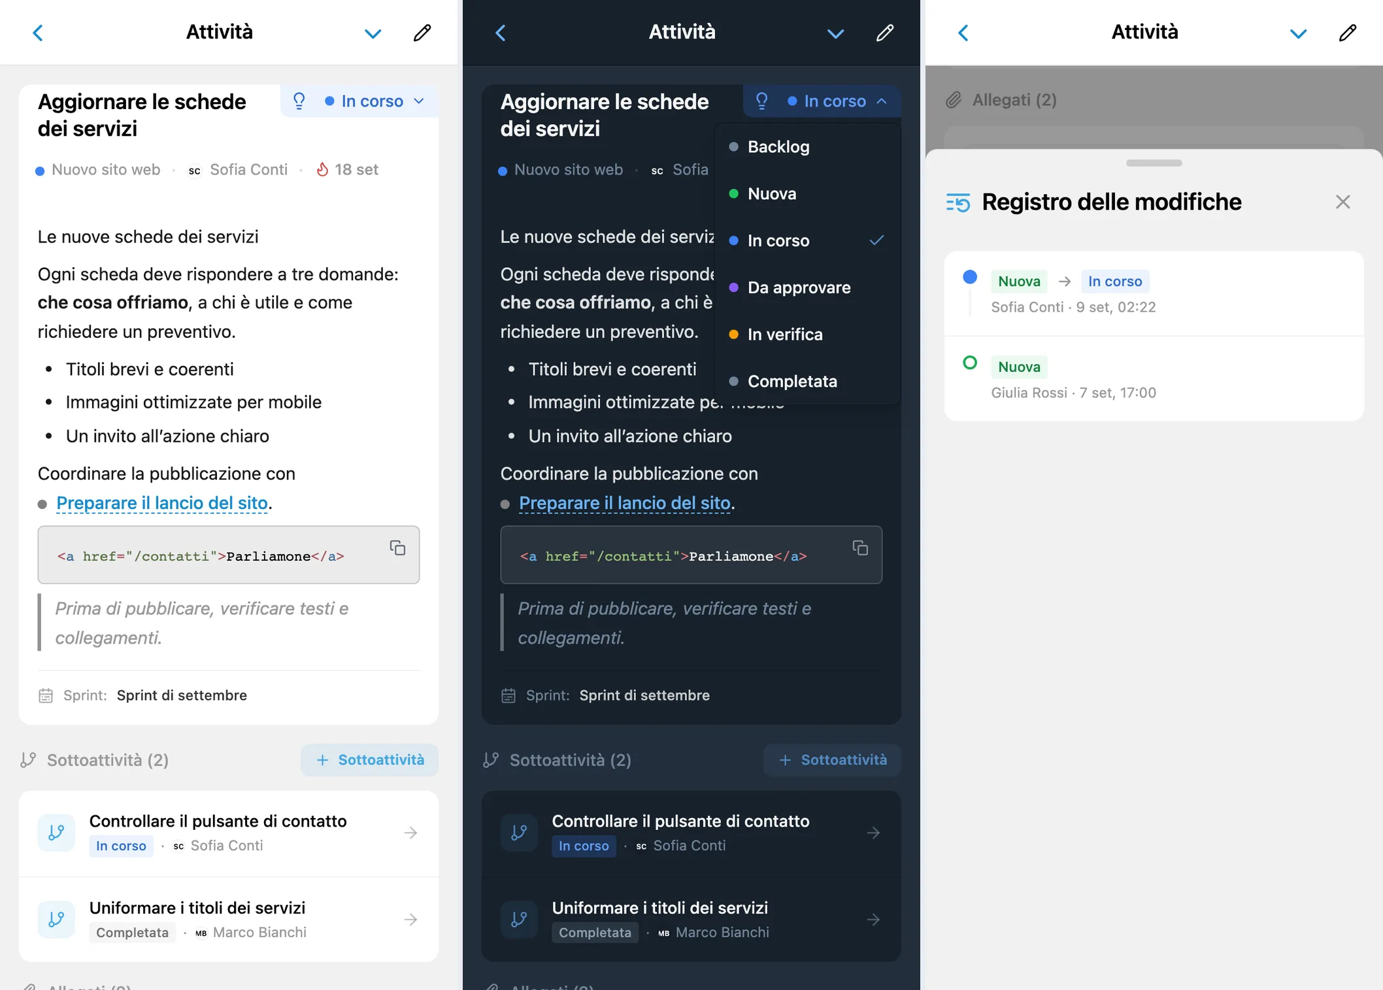Open the 'In corso' status dropdown in light panel
This screenshot has width=1383, height=990.
[x=375, y=101]
